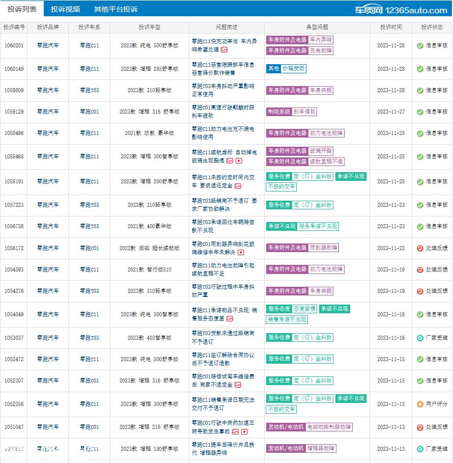Open complaint titled 零跑C11快充功率低 车内异响希望处理
Screen dimensions: 453x463
click(224, 45)
